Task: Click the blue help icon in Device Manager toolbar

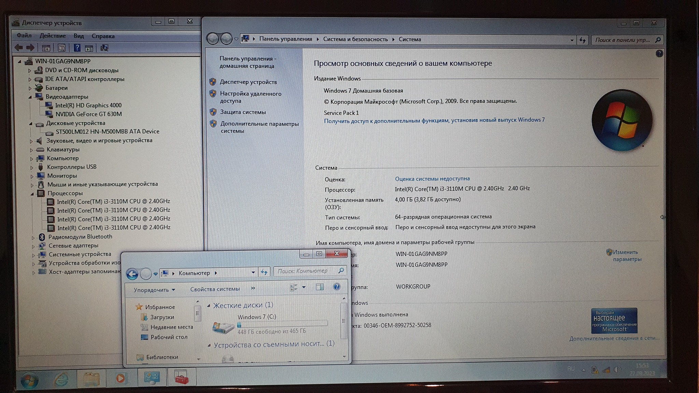Action: pyautogui.click(x=77, y=48)
